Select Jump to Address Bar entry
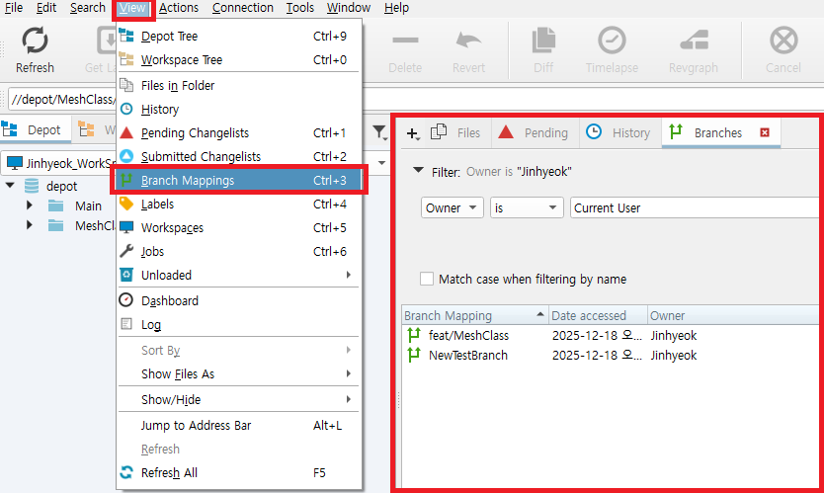 click(x=239, y=425)
